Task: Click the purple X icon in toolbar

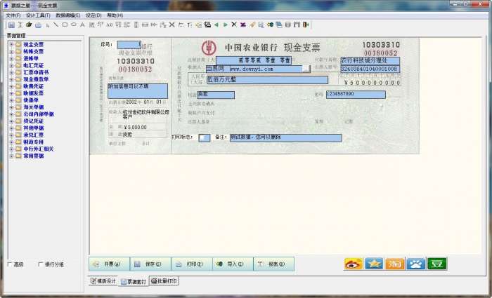Action: [243, 25]
